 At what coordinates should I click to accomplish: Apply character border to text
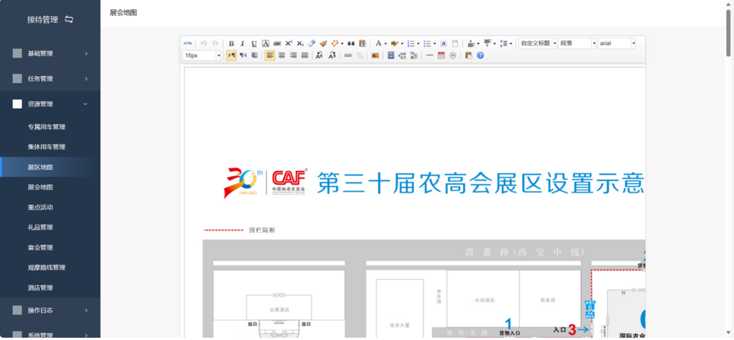[265, 43]
